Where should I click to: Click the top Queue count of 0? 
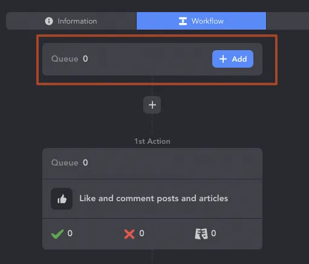pos(85,59)
